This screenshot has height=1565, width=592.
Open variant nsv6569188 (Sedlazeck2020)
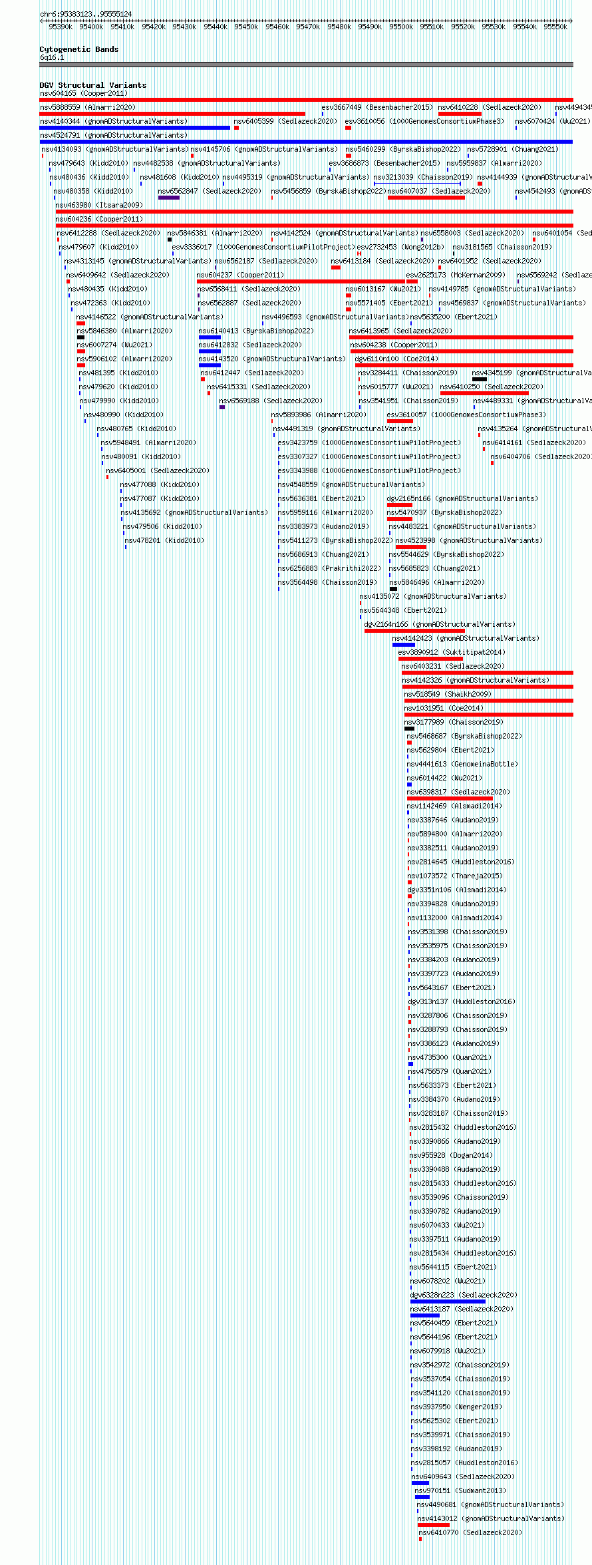tap(271, 401)
